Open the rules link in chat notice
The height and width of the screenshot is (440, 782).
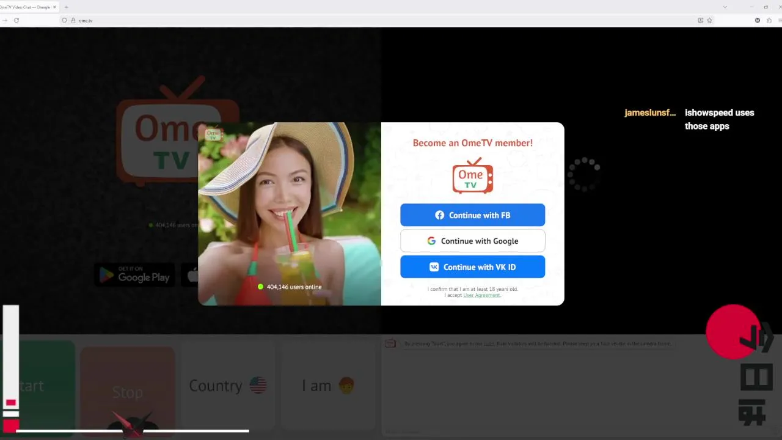coord(489,344)
